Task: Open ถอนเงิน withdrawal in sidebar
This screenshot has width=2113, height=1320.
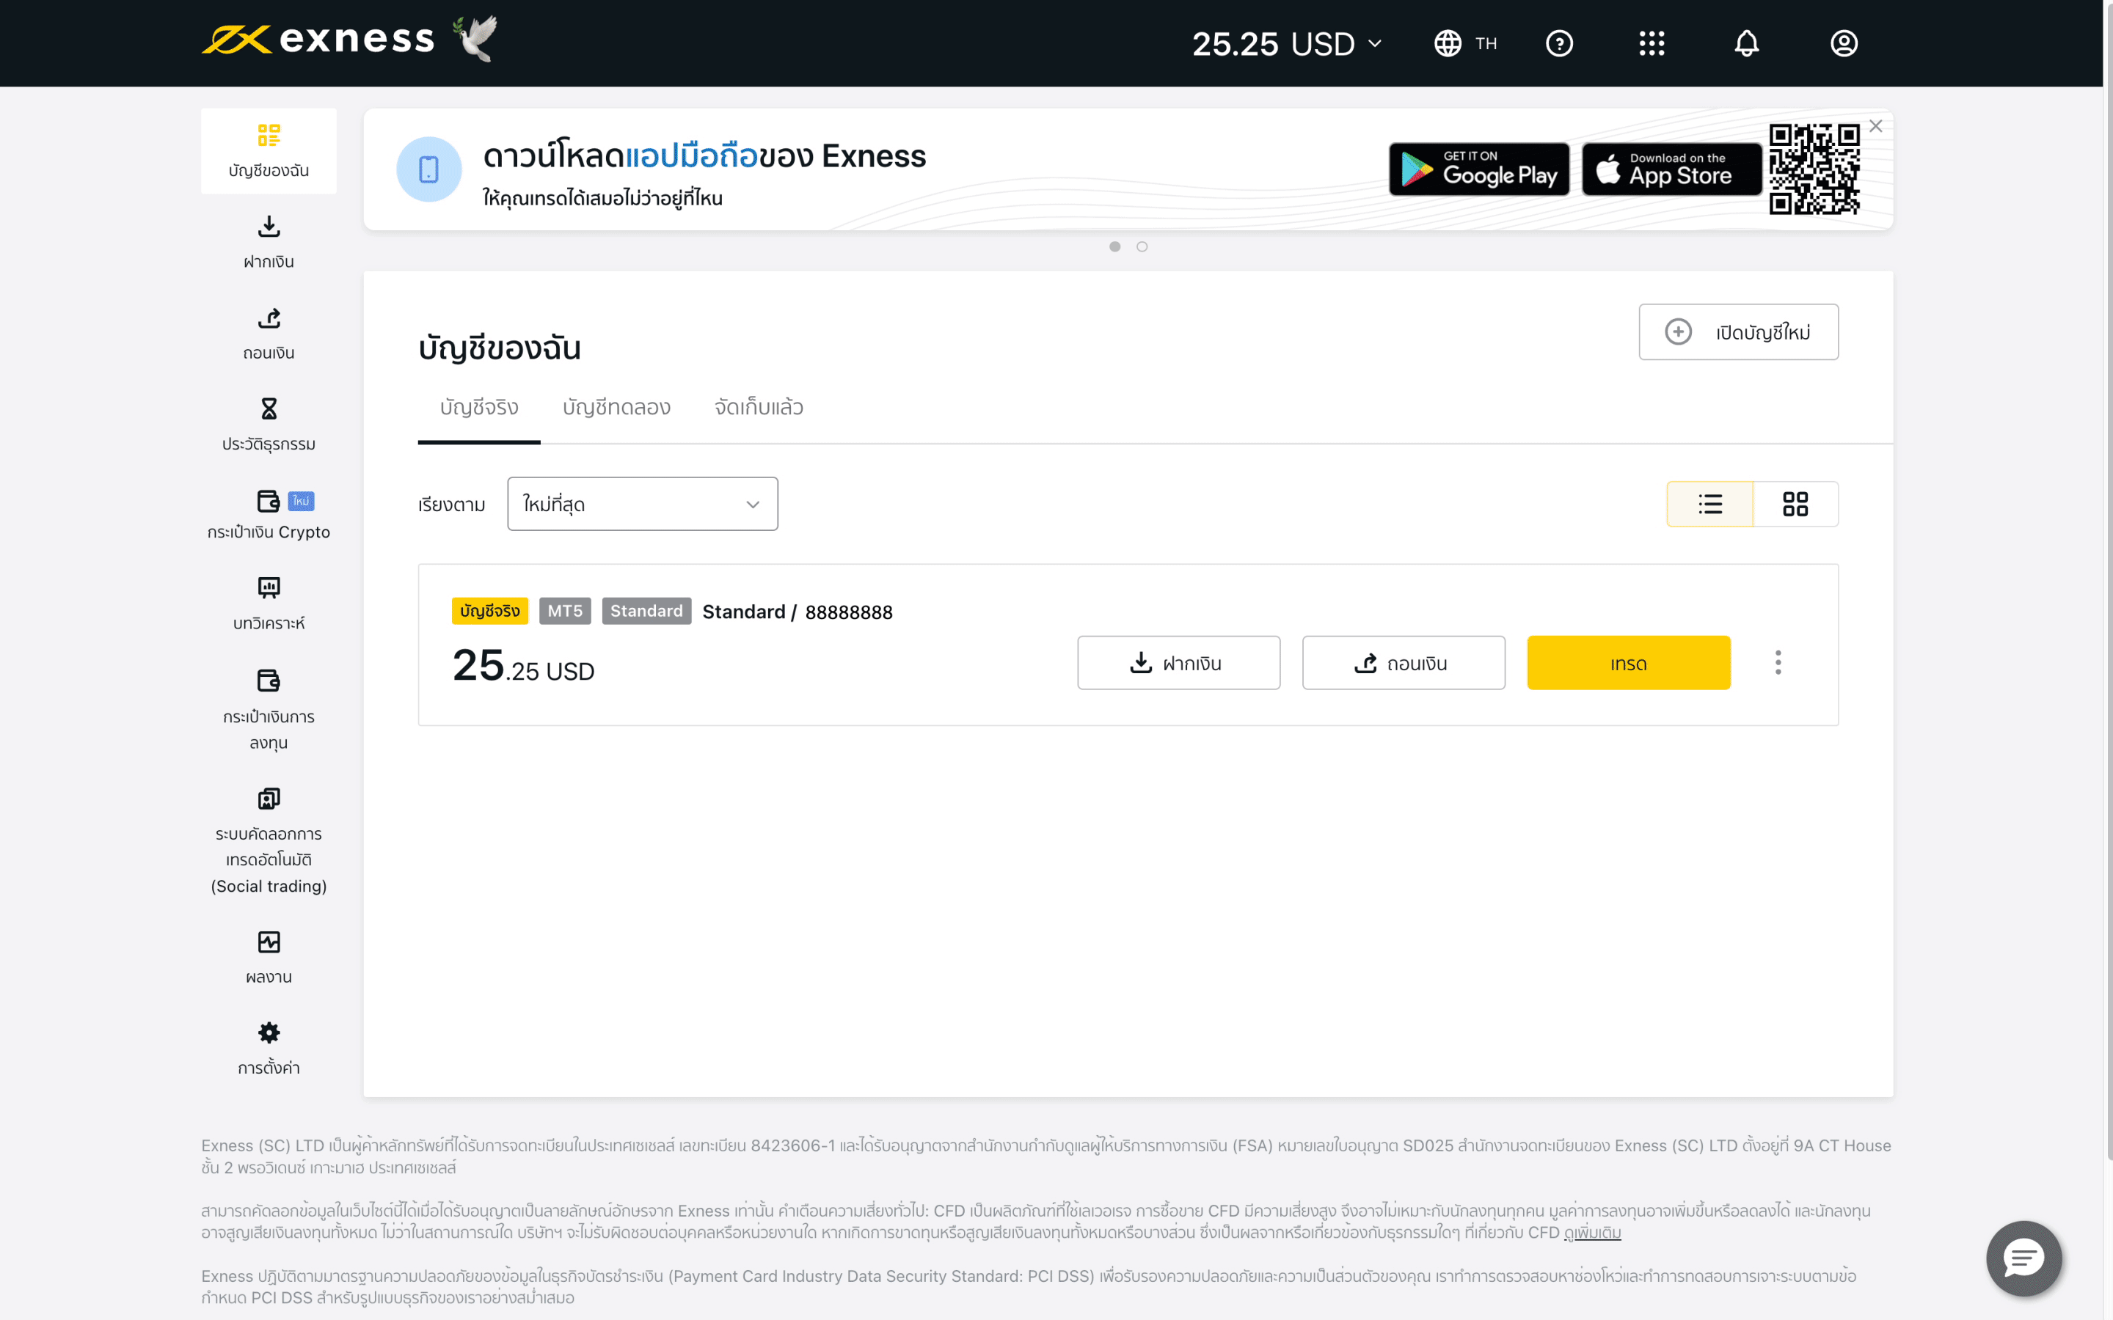Action: click(x=269, y=334)
